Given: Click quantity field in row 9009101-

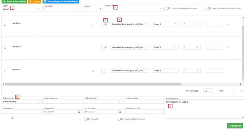Looking at the screenshot, I should coord(104,24).
